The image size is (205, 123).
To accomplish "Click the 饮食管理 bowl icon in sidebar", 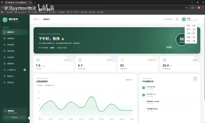I will 4,45.
